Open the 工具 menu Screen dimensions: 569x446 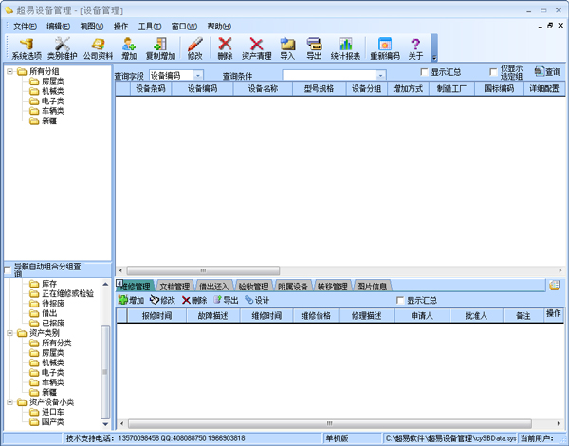coord(149,26)
